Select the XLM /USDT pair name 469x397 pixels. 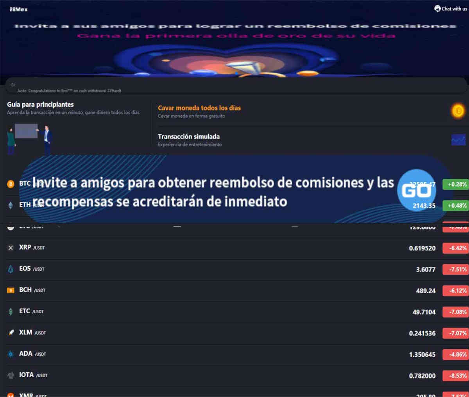32,332
